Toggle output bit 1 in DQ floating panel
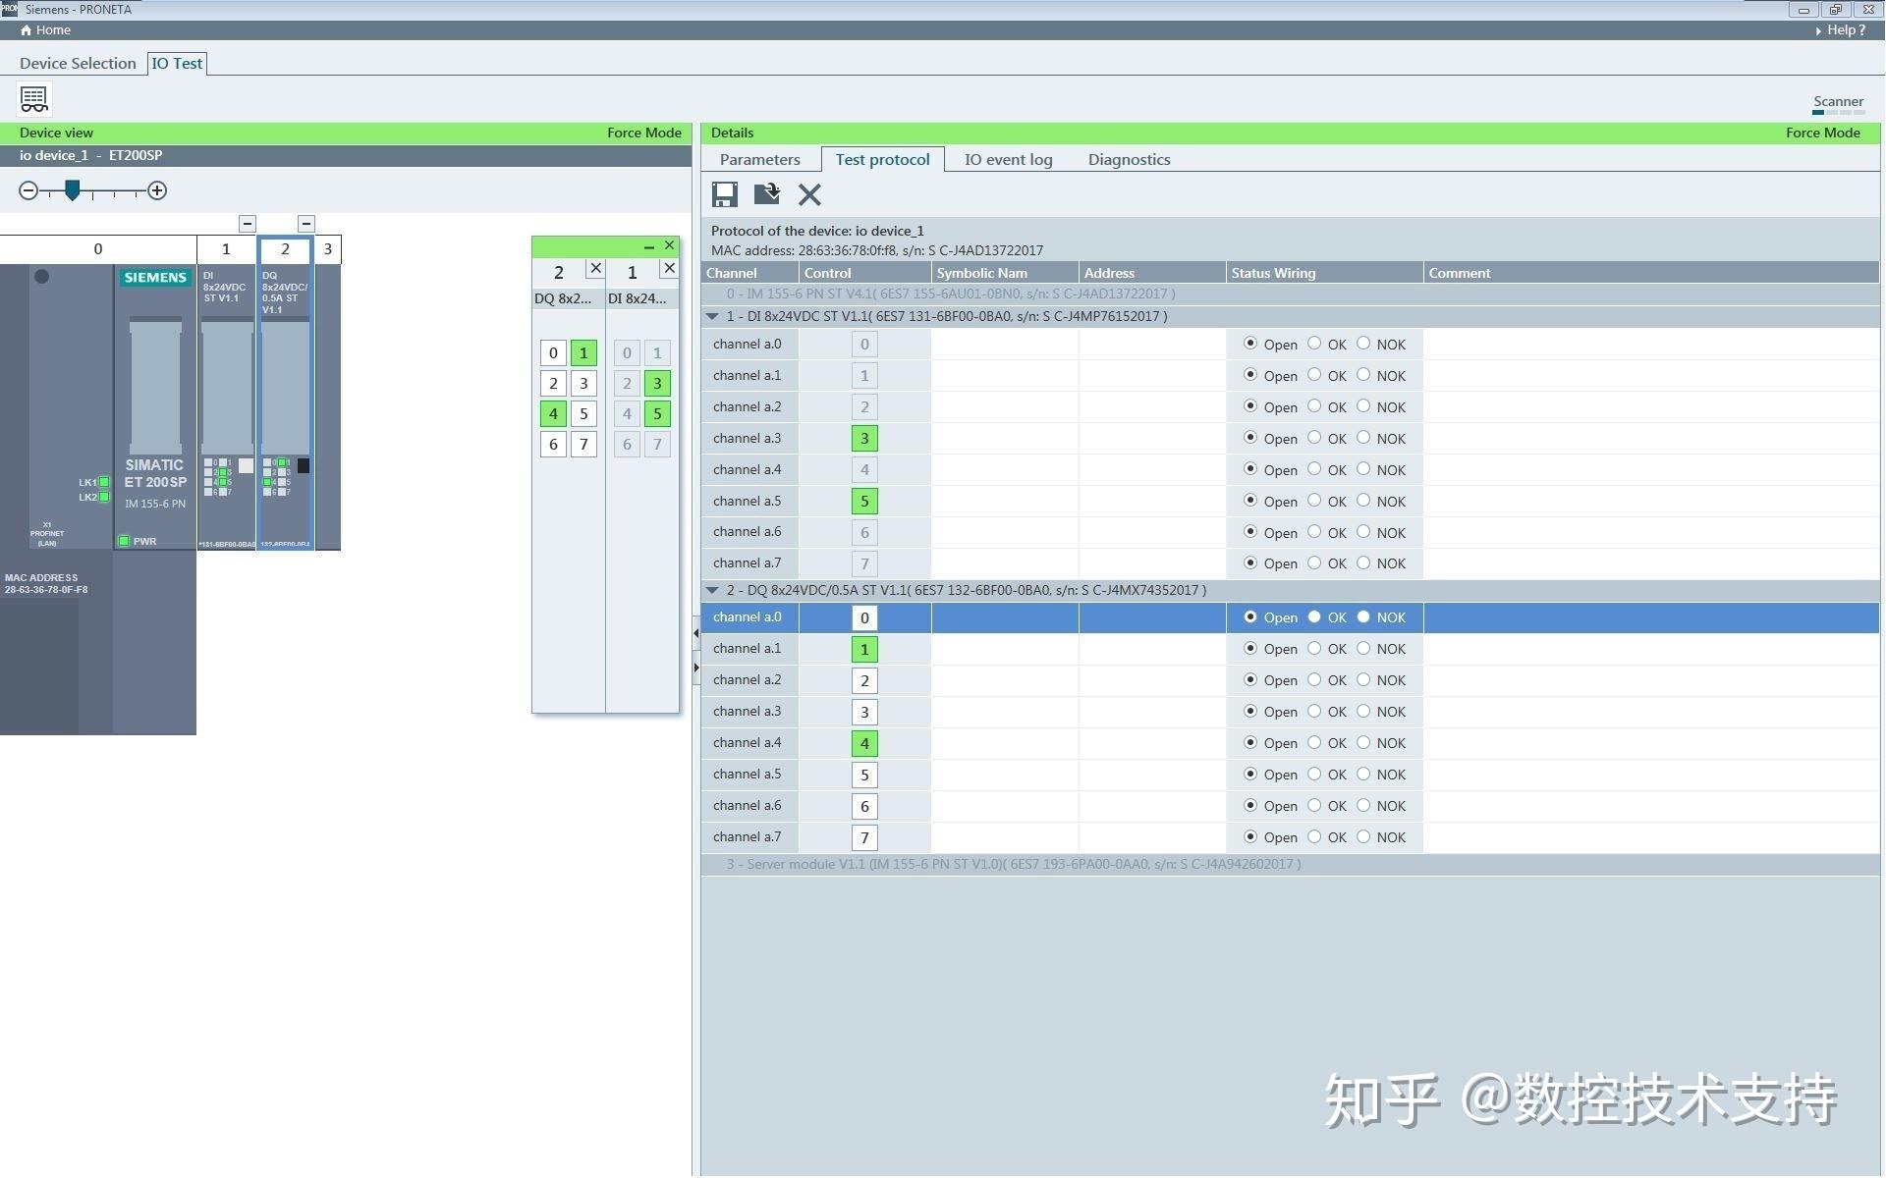The height and width of the screenshot is (1178, 1886). point(583,352)
